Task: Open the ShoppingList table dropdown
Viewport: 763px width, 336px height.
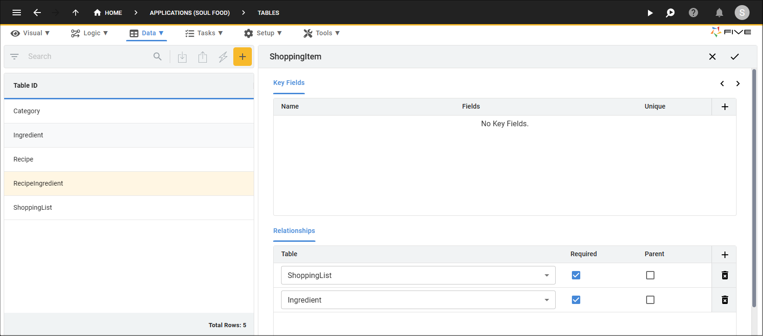Action: coord(418,275)
